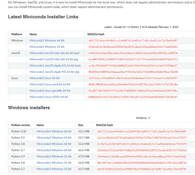The image size is (195, 175).
Task: Open Miniconda3 Windows 64-bit link in 52.9 MiB row
Action: pos(54,138)
